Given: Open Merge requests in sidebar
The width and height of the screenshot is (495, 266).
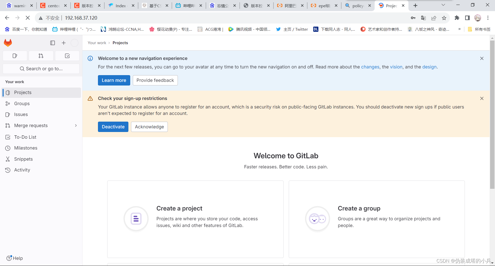Looking at the screenshot, I should [42, 126].
